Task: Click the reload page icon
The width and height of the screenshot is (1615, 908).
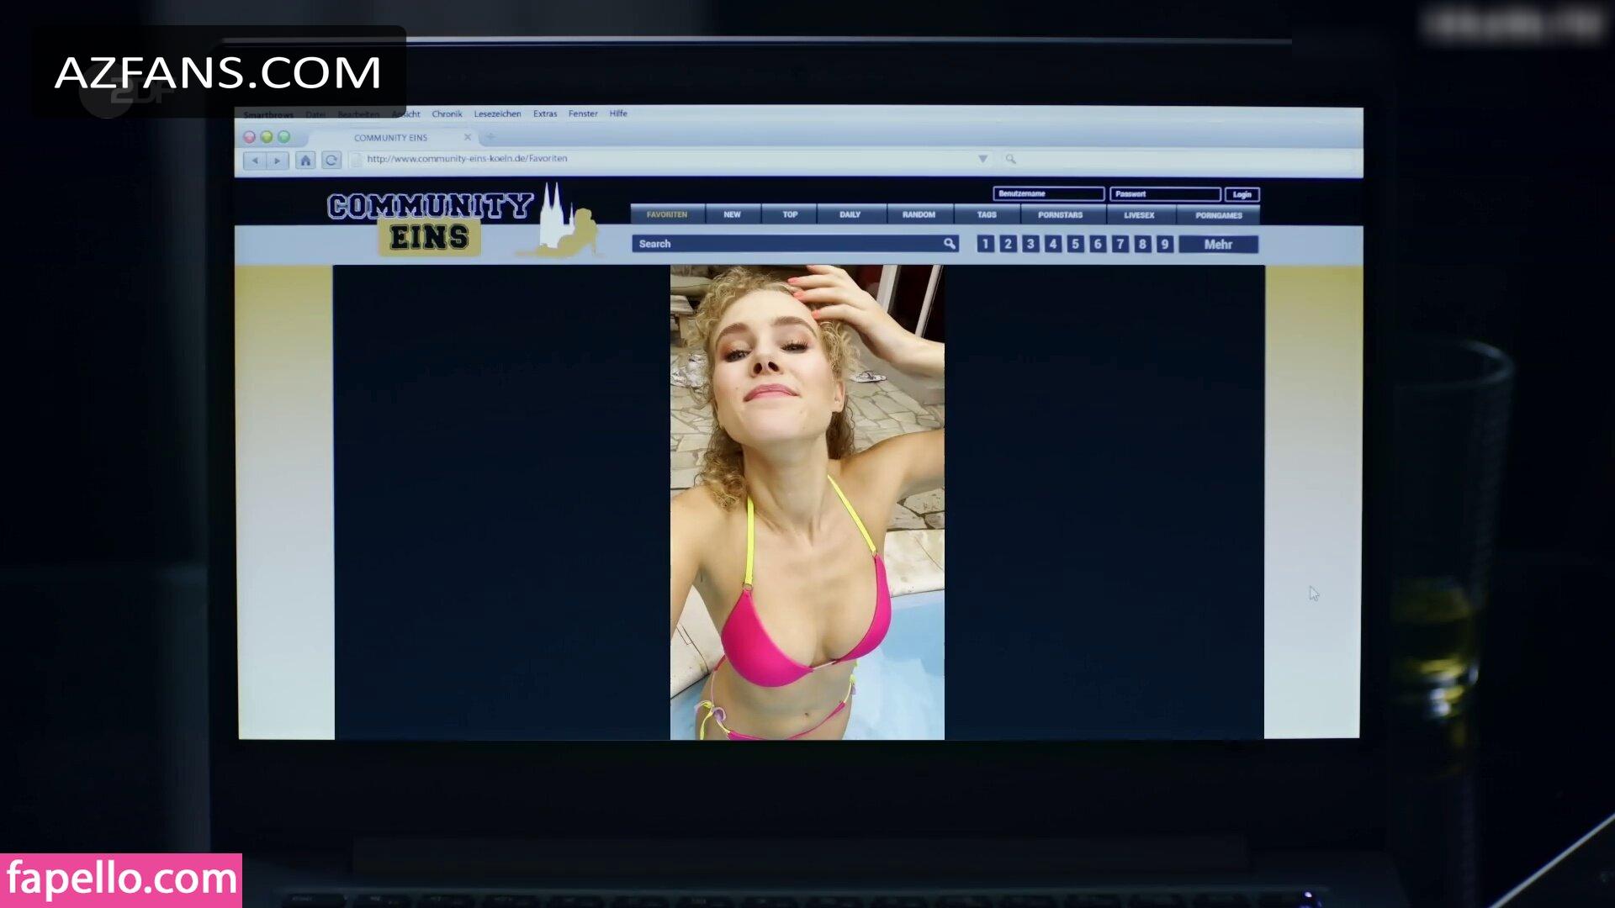Action: click(331, 161)
